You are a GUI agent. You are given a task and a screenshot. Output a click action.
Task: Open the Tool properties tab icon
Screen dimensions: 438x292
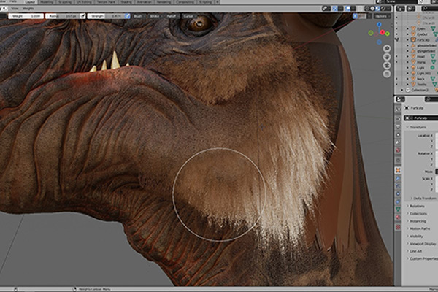tap(398, 109)
